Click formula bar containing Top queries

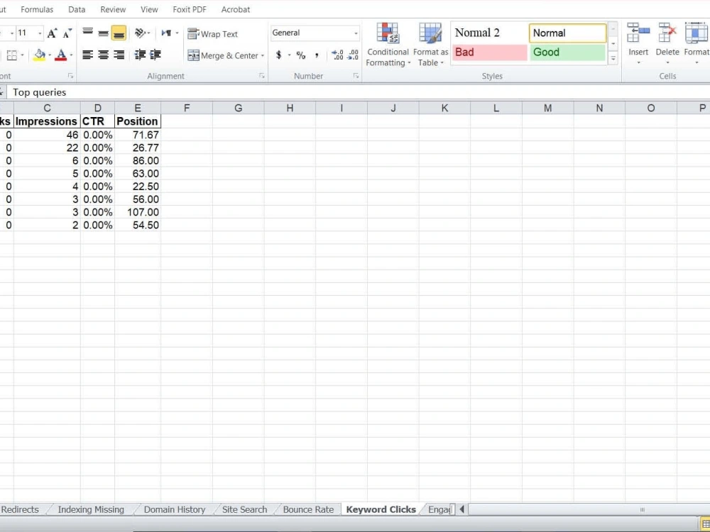pyautogui.click(x=358, y=92)
